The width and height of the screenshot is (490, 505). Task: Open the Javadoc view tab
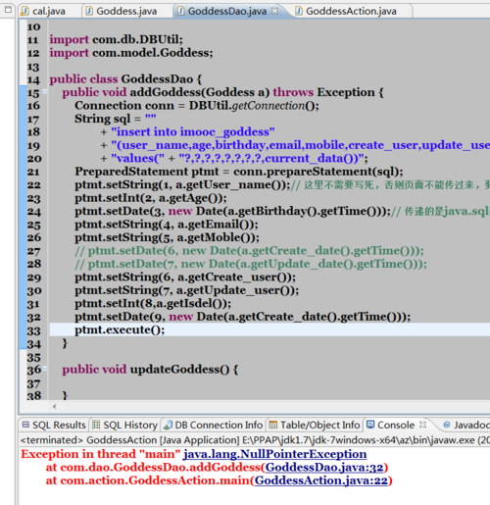pos(466,425)
